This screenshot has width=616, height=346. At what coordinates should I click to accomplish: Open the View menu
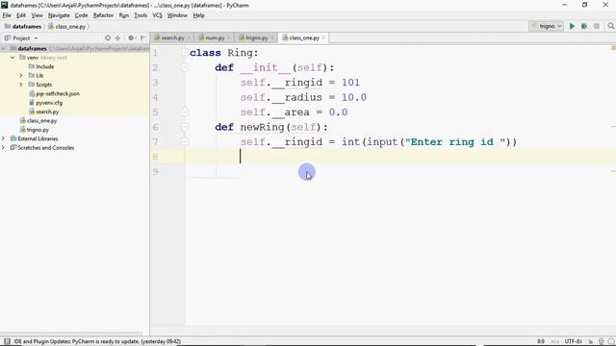37,15
